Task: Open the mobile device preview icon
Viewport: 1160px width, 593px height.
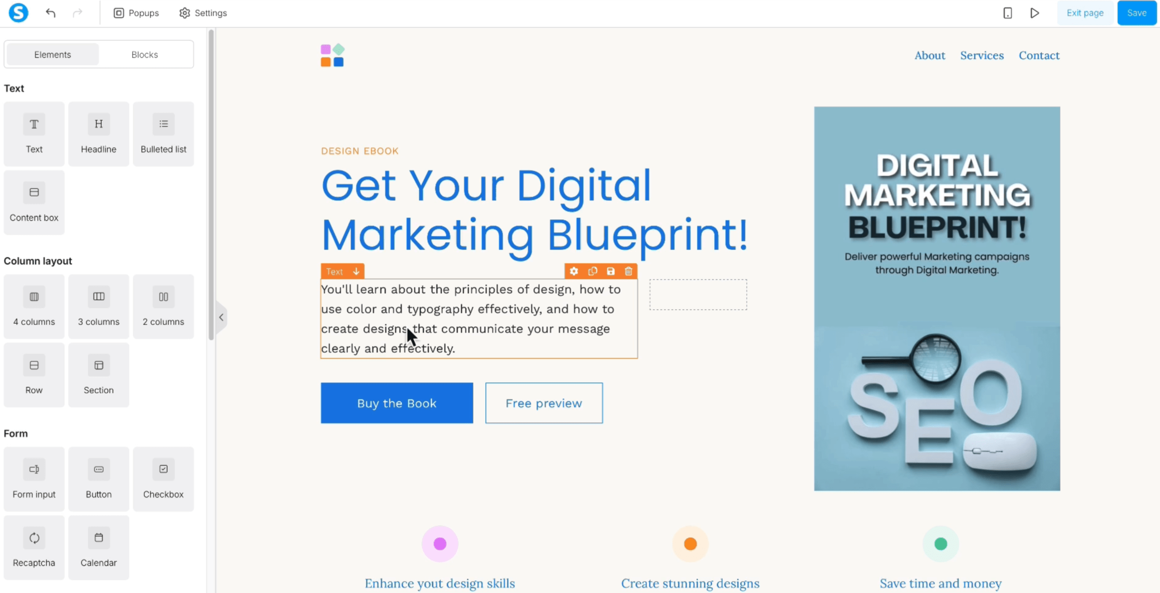Action: point(1007,13)
